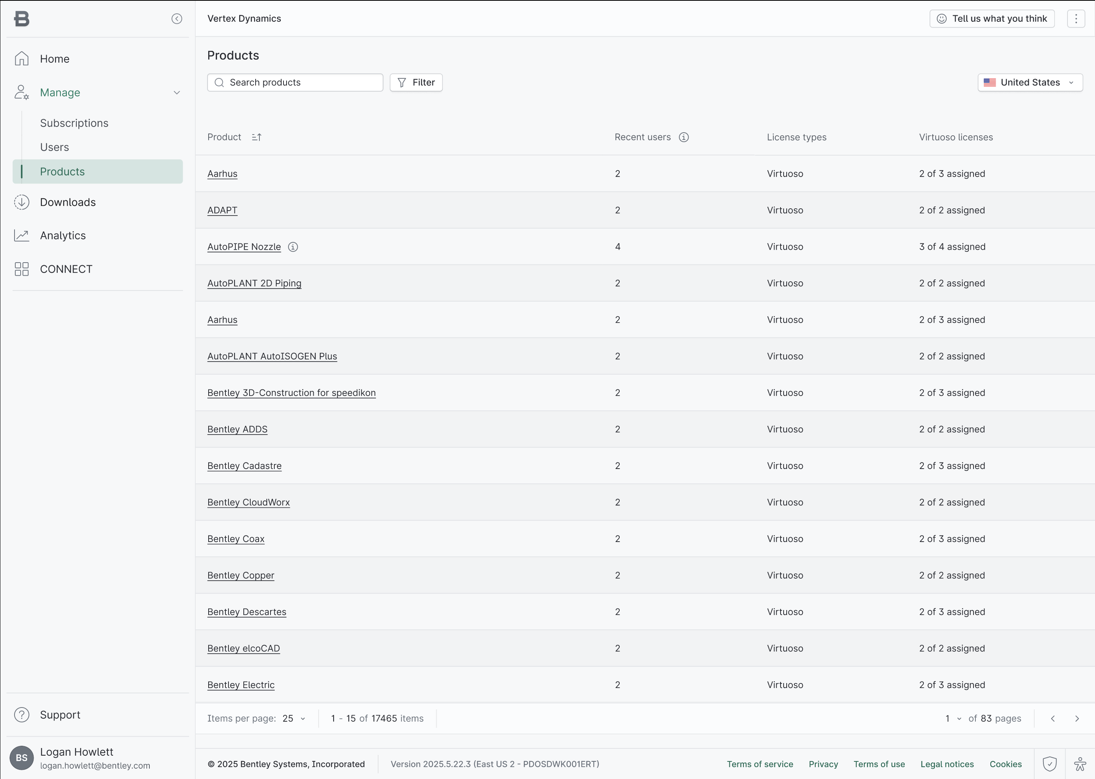Click the info icon next to Recent users
This screenshot has height=779, width=1095.
pos(684,137)
